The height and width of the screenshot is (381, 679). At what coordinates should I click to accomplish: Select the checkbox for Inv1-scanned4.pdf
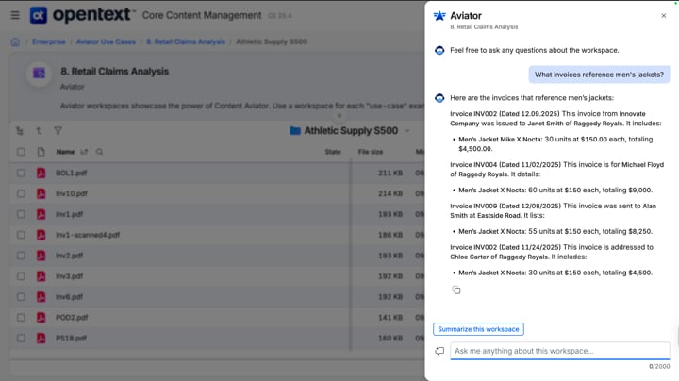pos(21,235)
